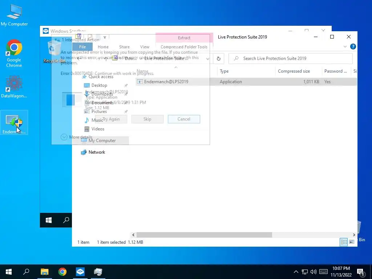This screenshot has width=372, height=279.
Task: Switch to details view in status bar
Action: (x=344, y=242)
